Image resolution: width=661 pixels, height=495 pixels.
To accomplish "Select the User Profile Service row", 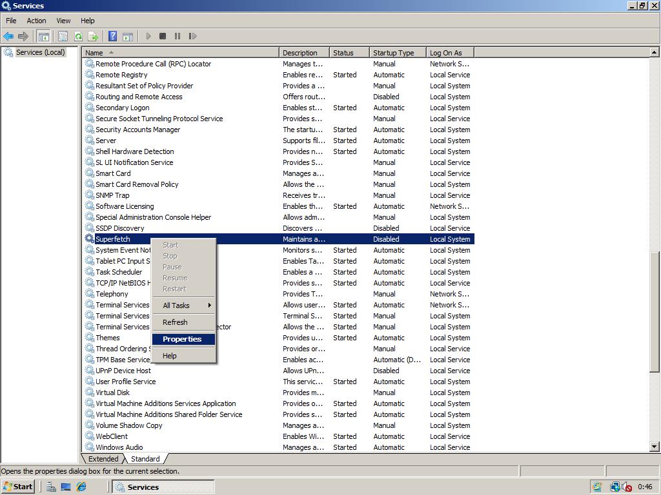I will tap(278, 382).
